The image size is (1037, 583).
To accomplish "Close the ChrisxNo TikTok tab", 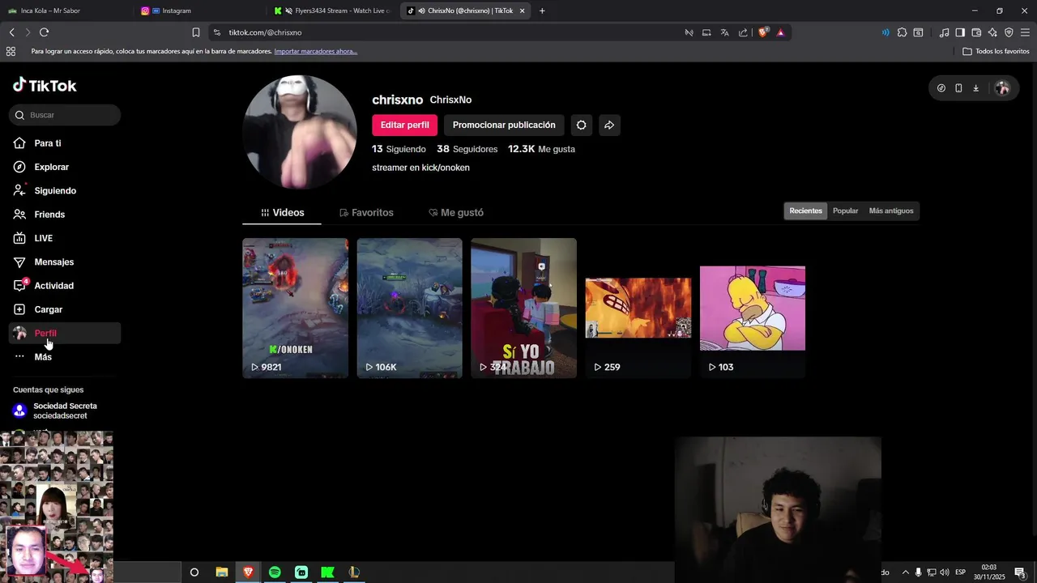I will pyautogui.click(x=523, y=11).
